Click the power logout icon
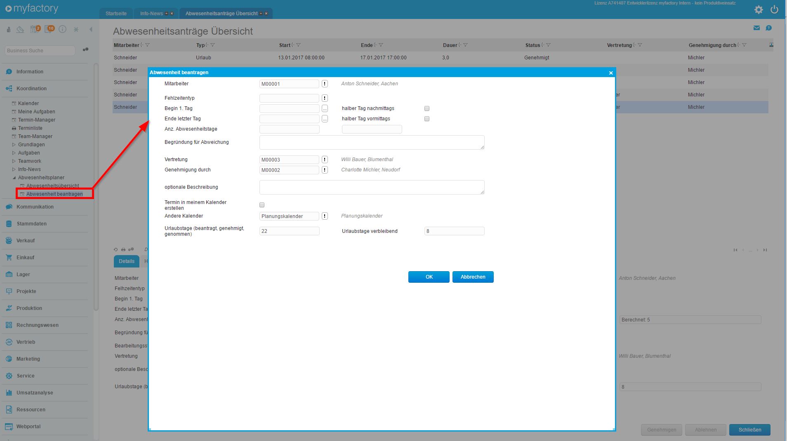The width and height of the screenshot is (787, 441). pos(774,9)
